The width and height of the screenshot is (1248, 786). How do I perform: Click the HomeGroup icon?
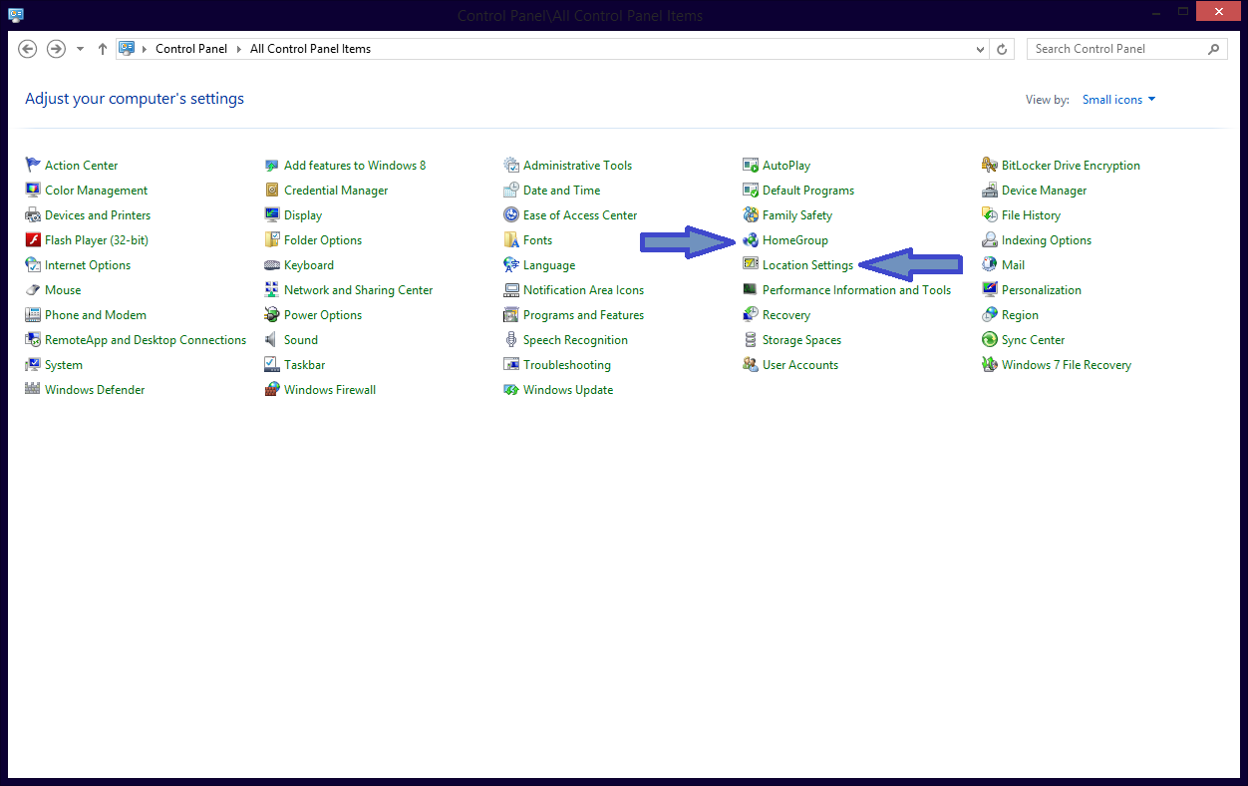tap(751, 240)
